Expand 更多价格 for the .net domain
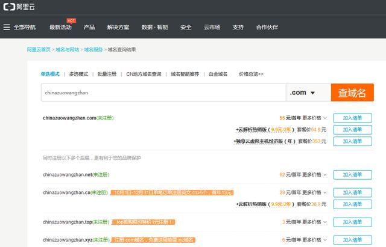 [x=314, y=175]
